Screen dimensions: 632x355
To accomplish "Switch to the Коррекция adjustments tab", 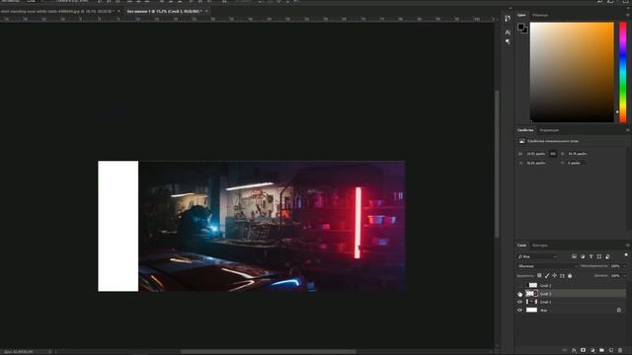I will pos(549,130).
